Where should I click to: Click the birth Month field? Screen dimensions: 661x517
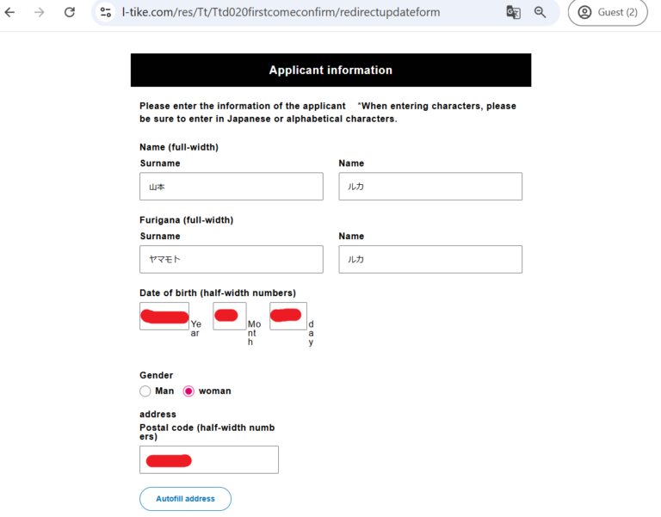coord(230,316)
